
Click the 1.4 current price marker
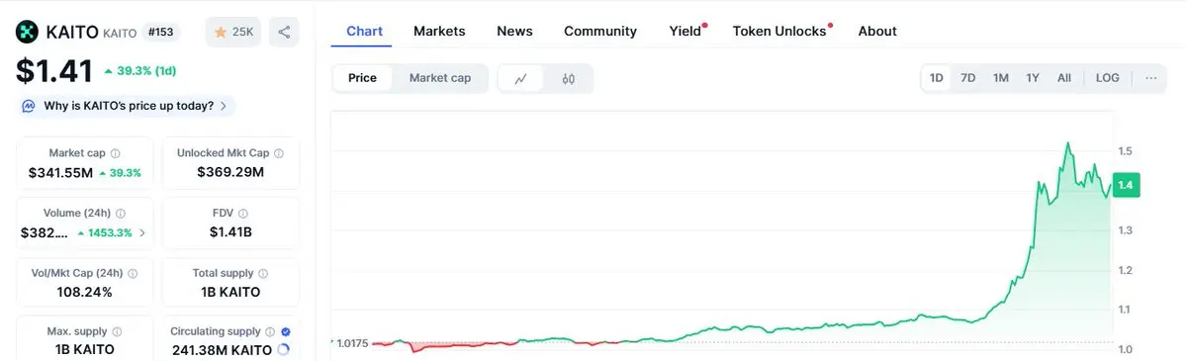(x=1126, y=185)
